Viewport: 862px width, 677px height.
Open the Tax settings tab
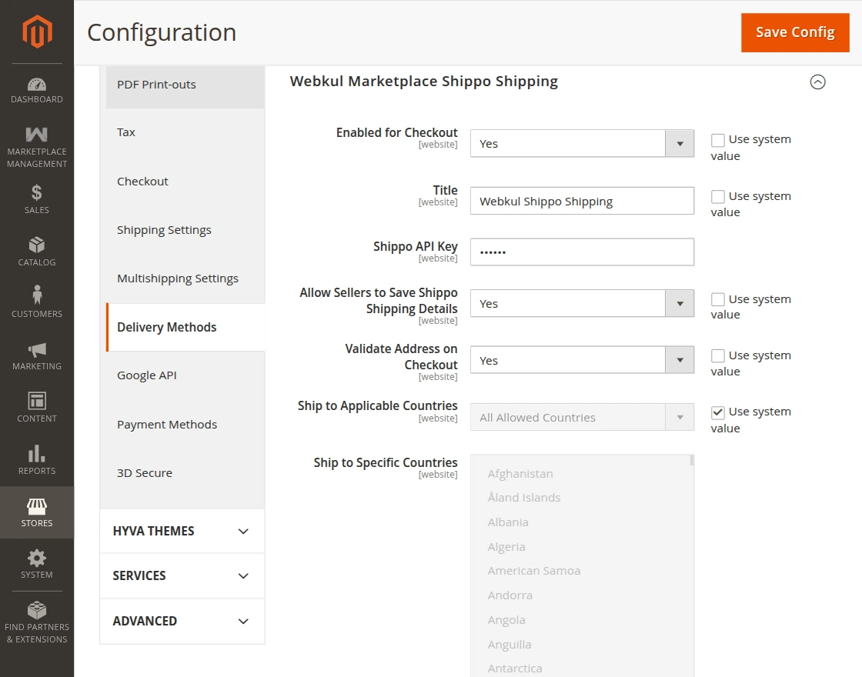[x=185, y=132]
